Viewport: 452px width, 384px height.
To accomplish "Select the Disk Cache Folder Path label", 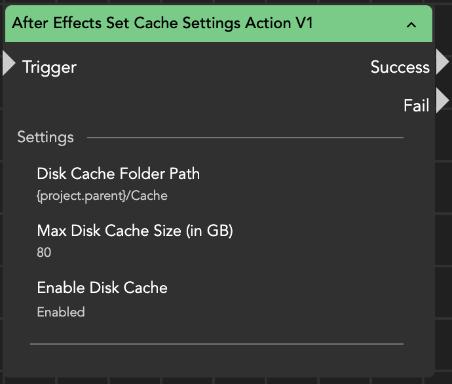I will [x=118, y=174].
